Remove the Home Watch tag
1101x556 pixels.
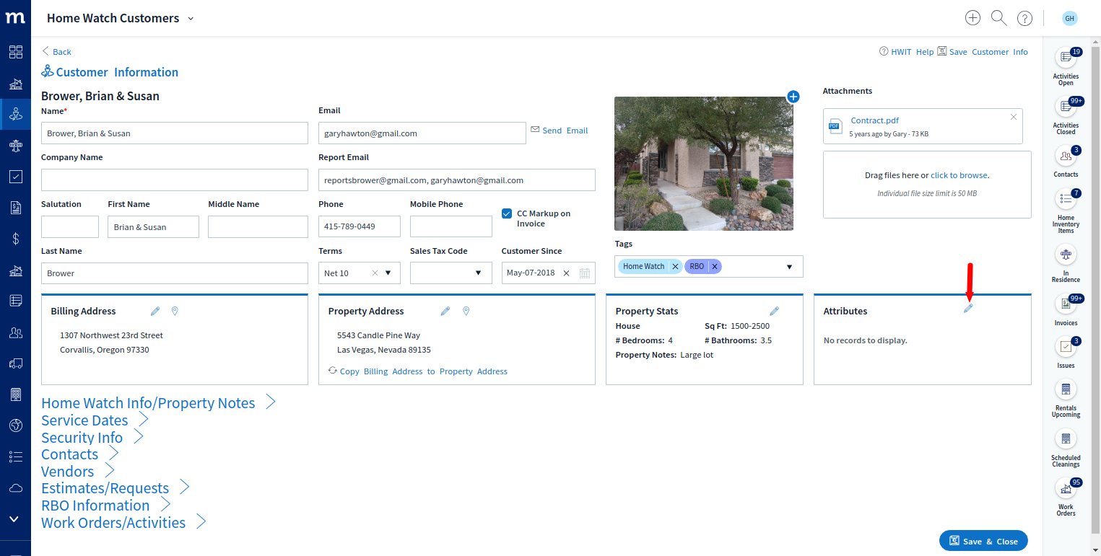click(676, 266)
